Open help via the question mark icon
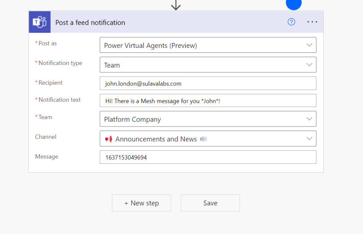The image size is (363, 234). pos(291,22)
